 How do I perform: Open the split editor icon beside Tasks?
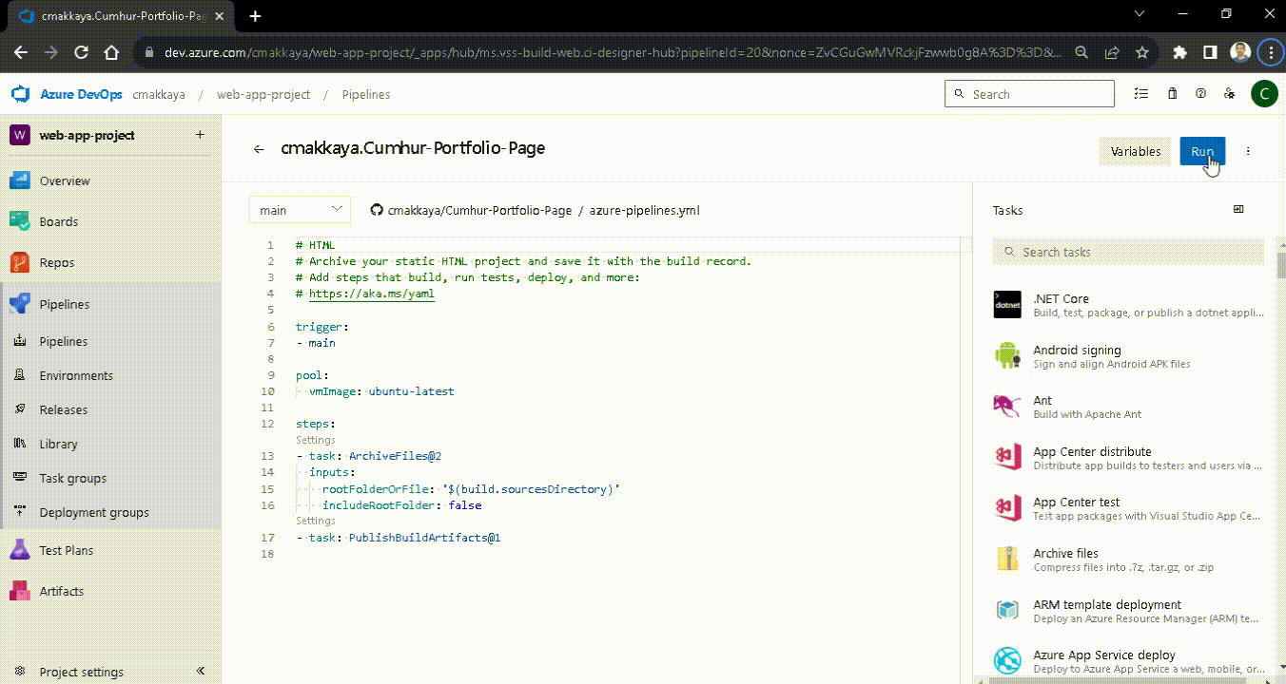tap(1238, 208)
